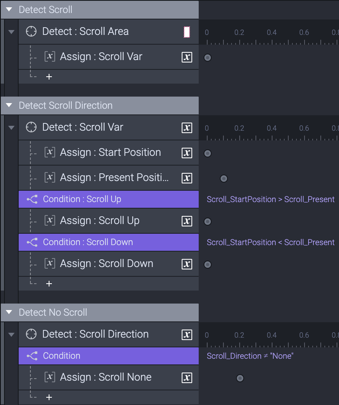Select the Assign : Scroll None timeline keyframe
This screenshot has width=339, height=405.
coord(240,378)
